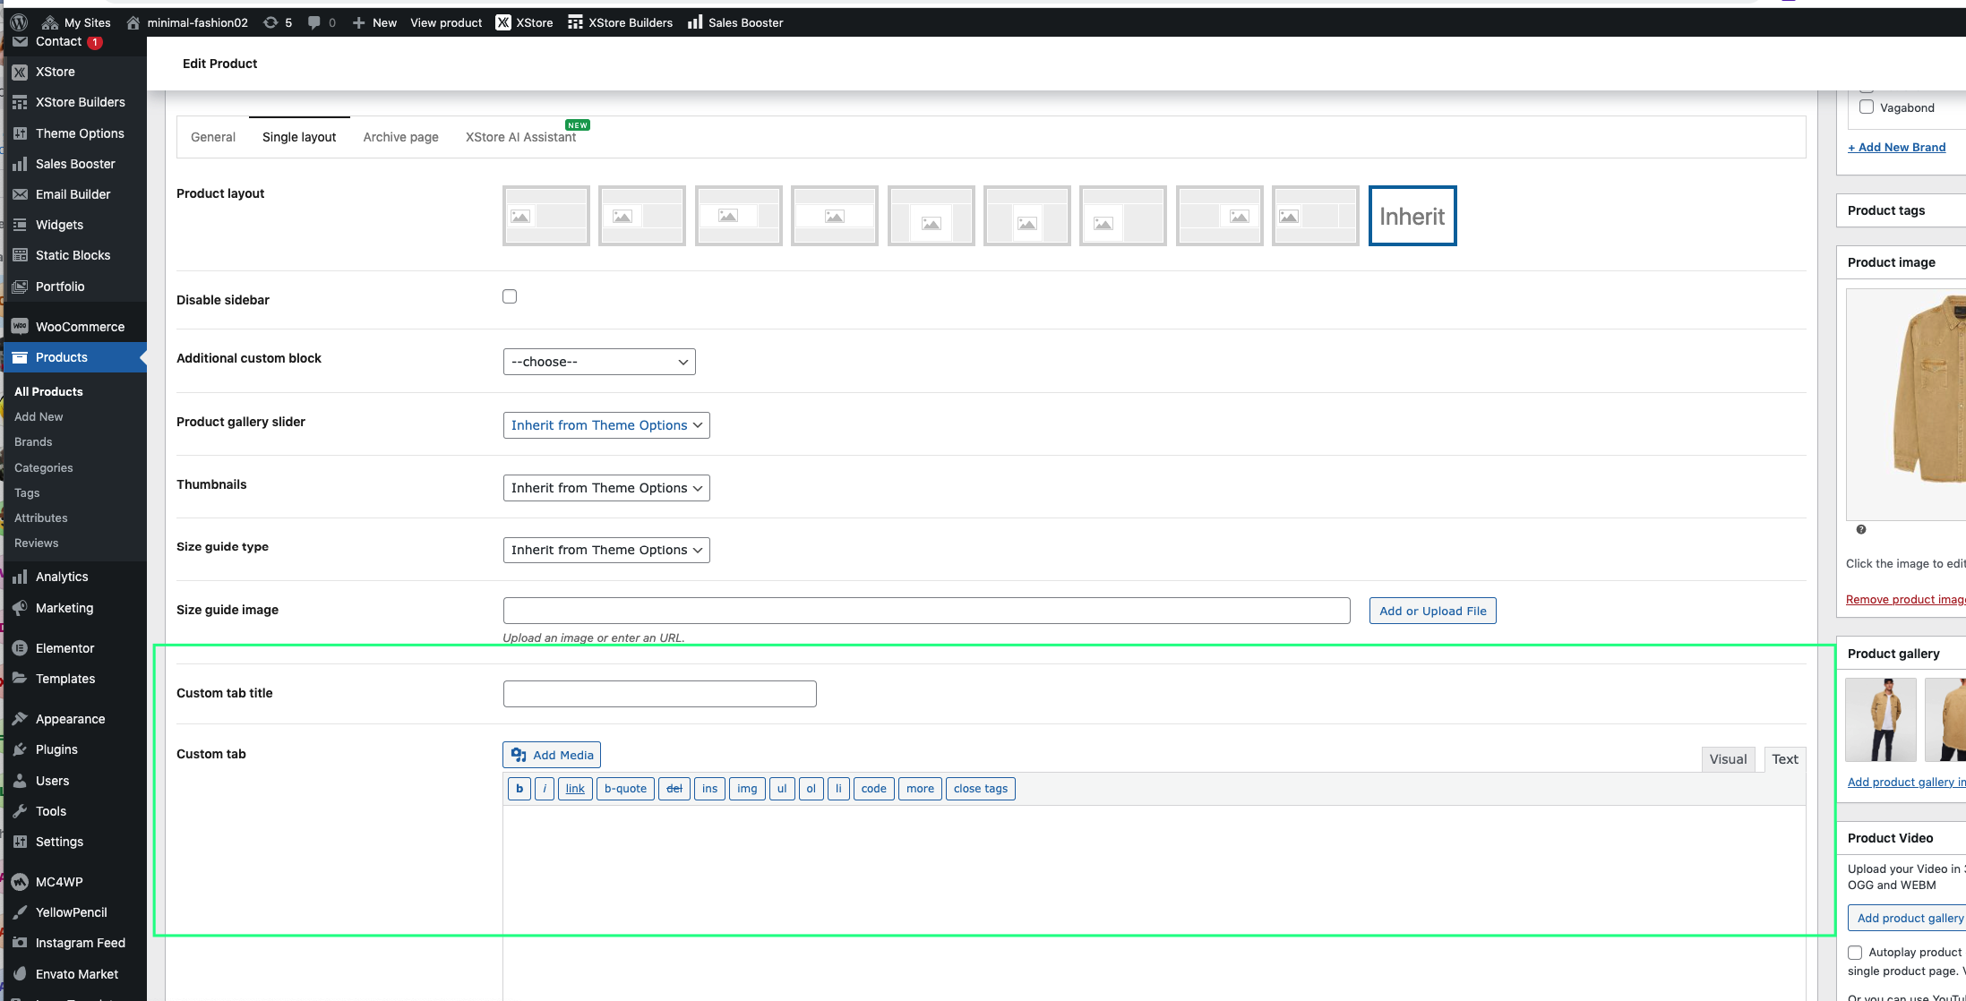
Task: Toggle the Disable sidebar checkbox
Action: (x=510, y=296)
